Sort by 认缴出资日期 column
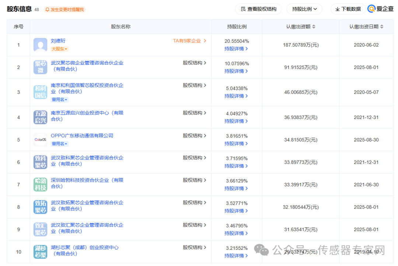Viewport: 398px width, 266px height. (x=366, y=27)
